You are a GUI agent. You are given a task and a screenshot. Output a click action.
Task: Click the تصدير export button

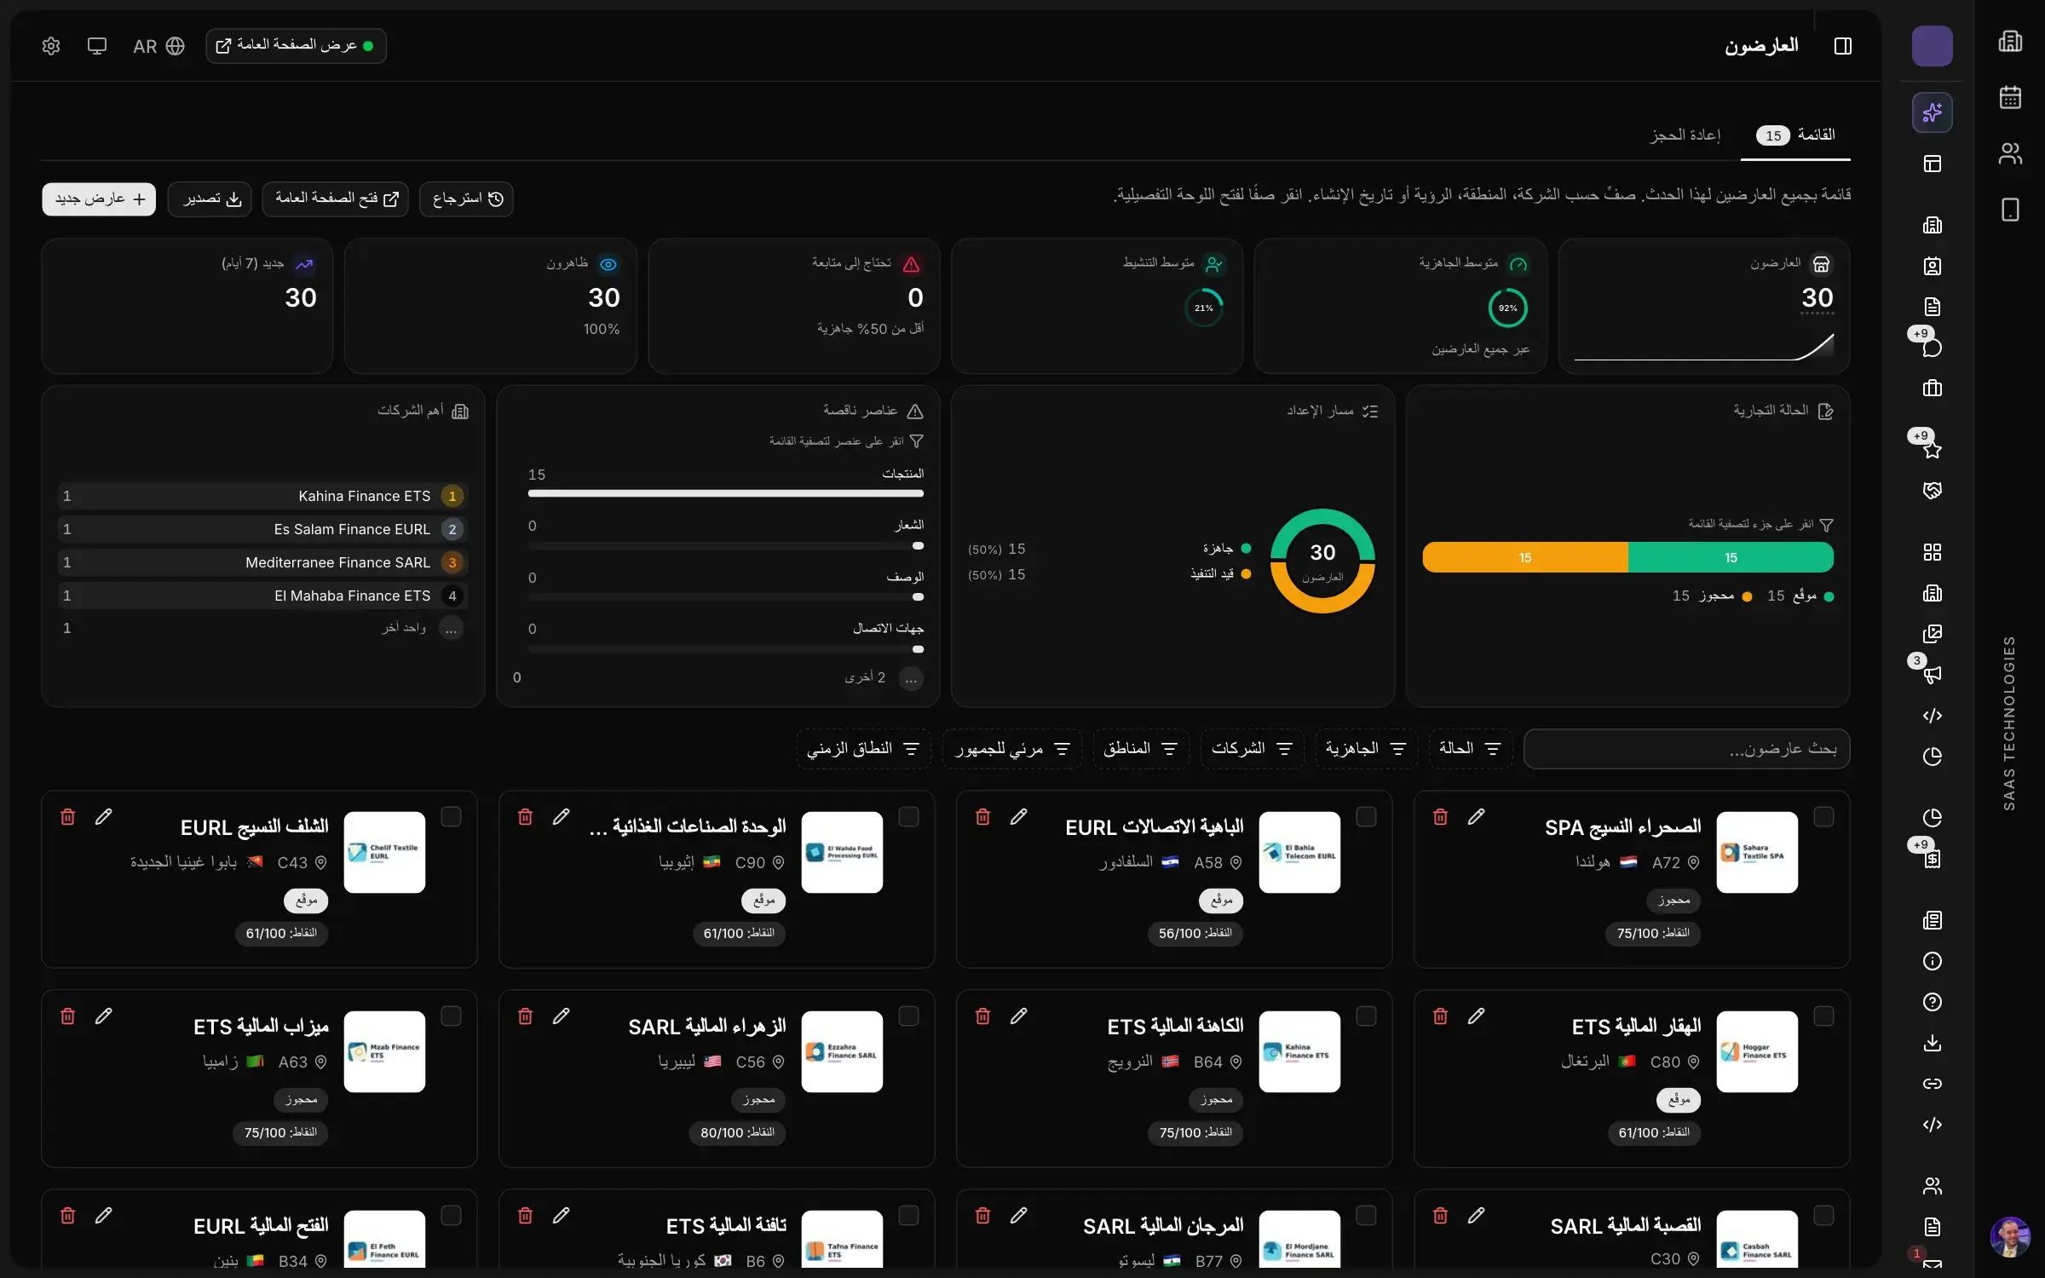pos(210,199)
